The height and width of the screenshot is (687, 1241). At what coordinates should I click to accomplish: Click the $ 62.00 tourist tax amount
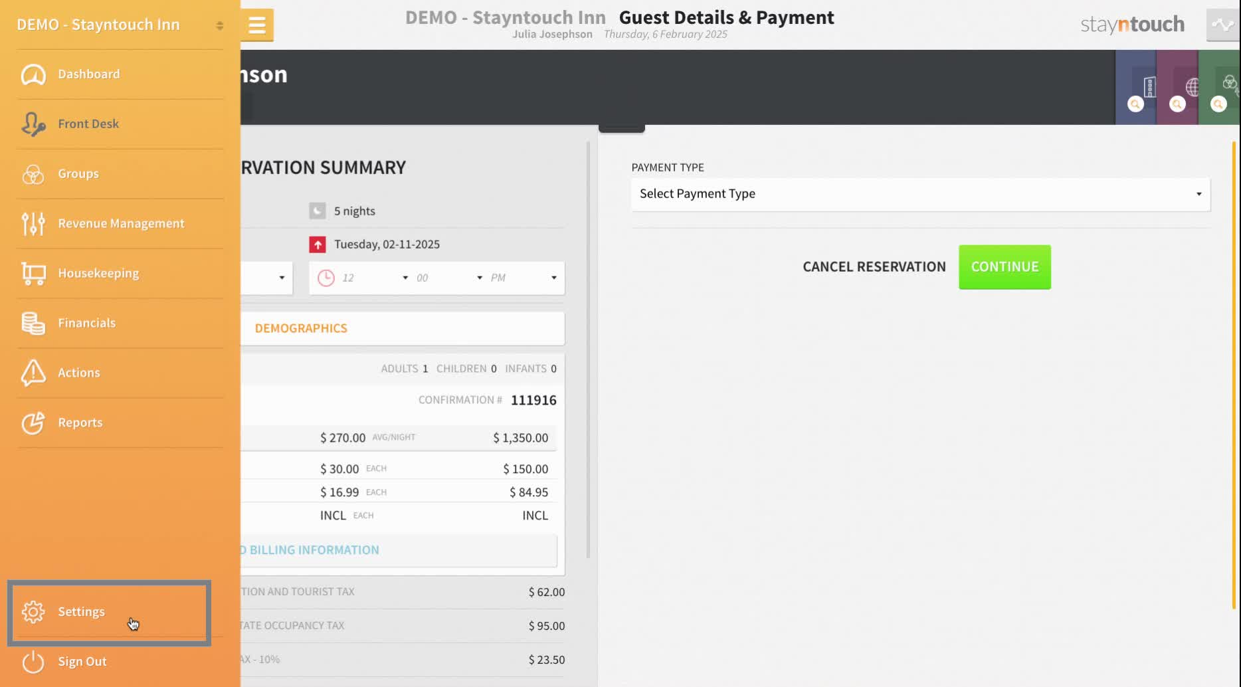point(547,592)
